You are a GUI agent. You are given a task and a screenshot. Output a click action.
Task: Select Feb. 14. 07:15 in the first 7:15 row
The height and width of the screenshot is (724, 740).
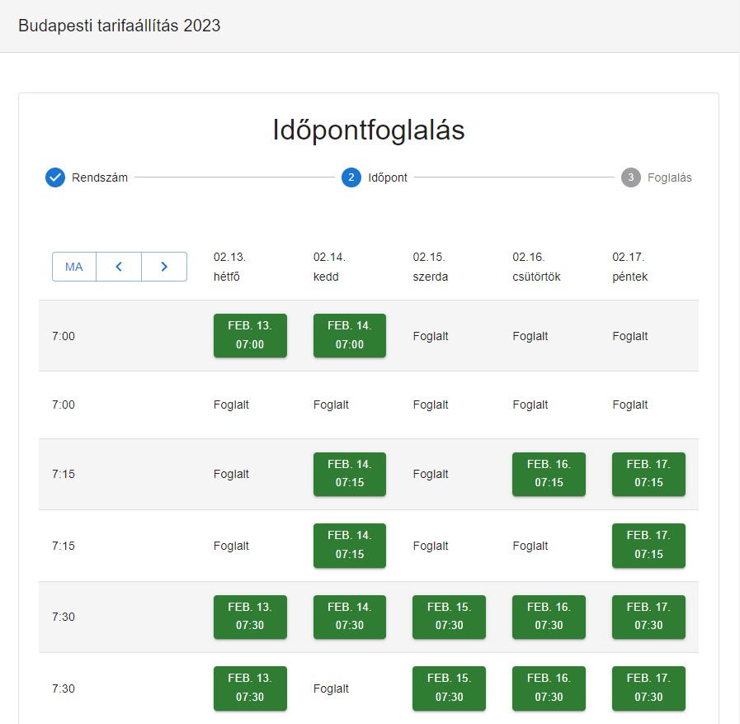350,474
